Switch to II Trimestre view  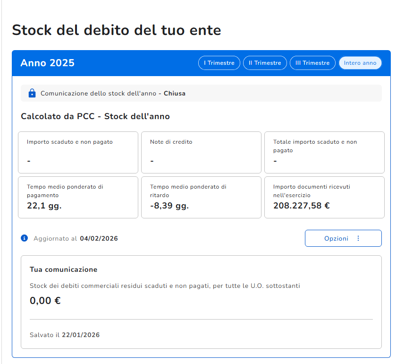click(265, 63)
